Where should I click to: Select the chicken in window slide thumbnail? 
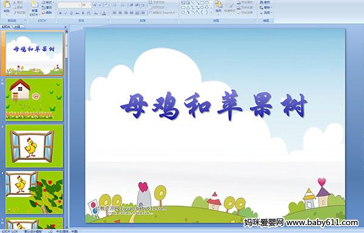click(35, 146)
